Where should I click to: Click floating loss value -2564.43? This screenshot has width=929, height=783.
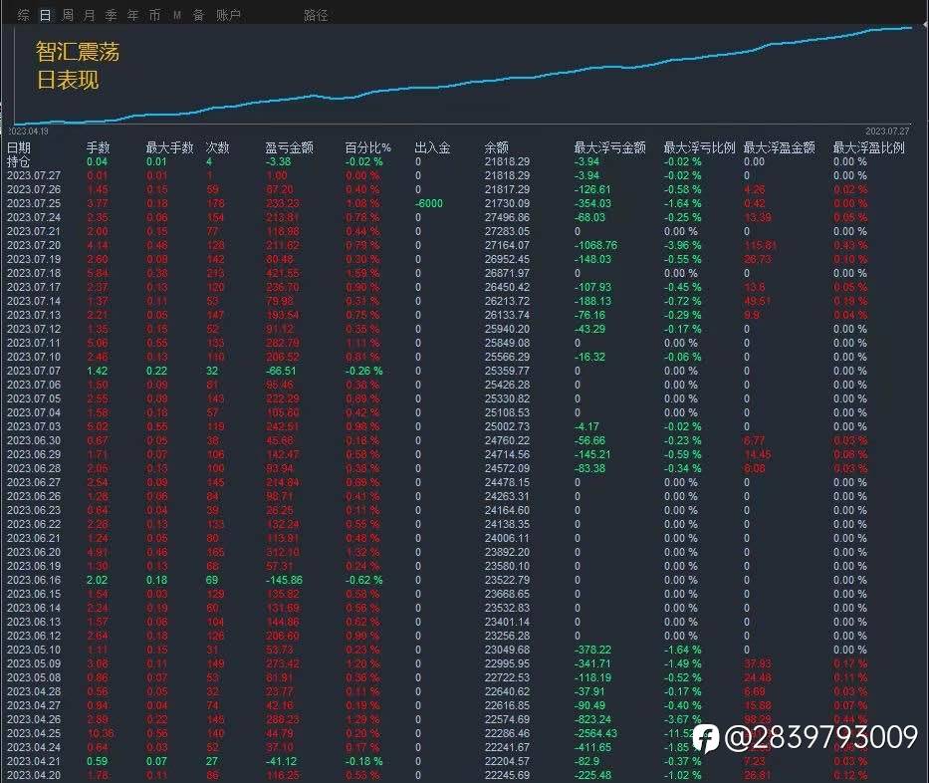596,733
